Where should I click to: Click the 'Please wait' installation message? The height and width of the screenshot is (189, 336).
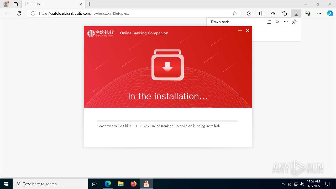point(158,126)
